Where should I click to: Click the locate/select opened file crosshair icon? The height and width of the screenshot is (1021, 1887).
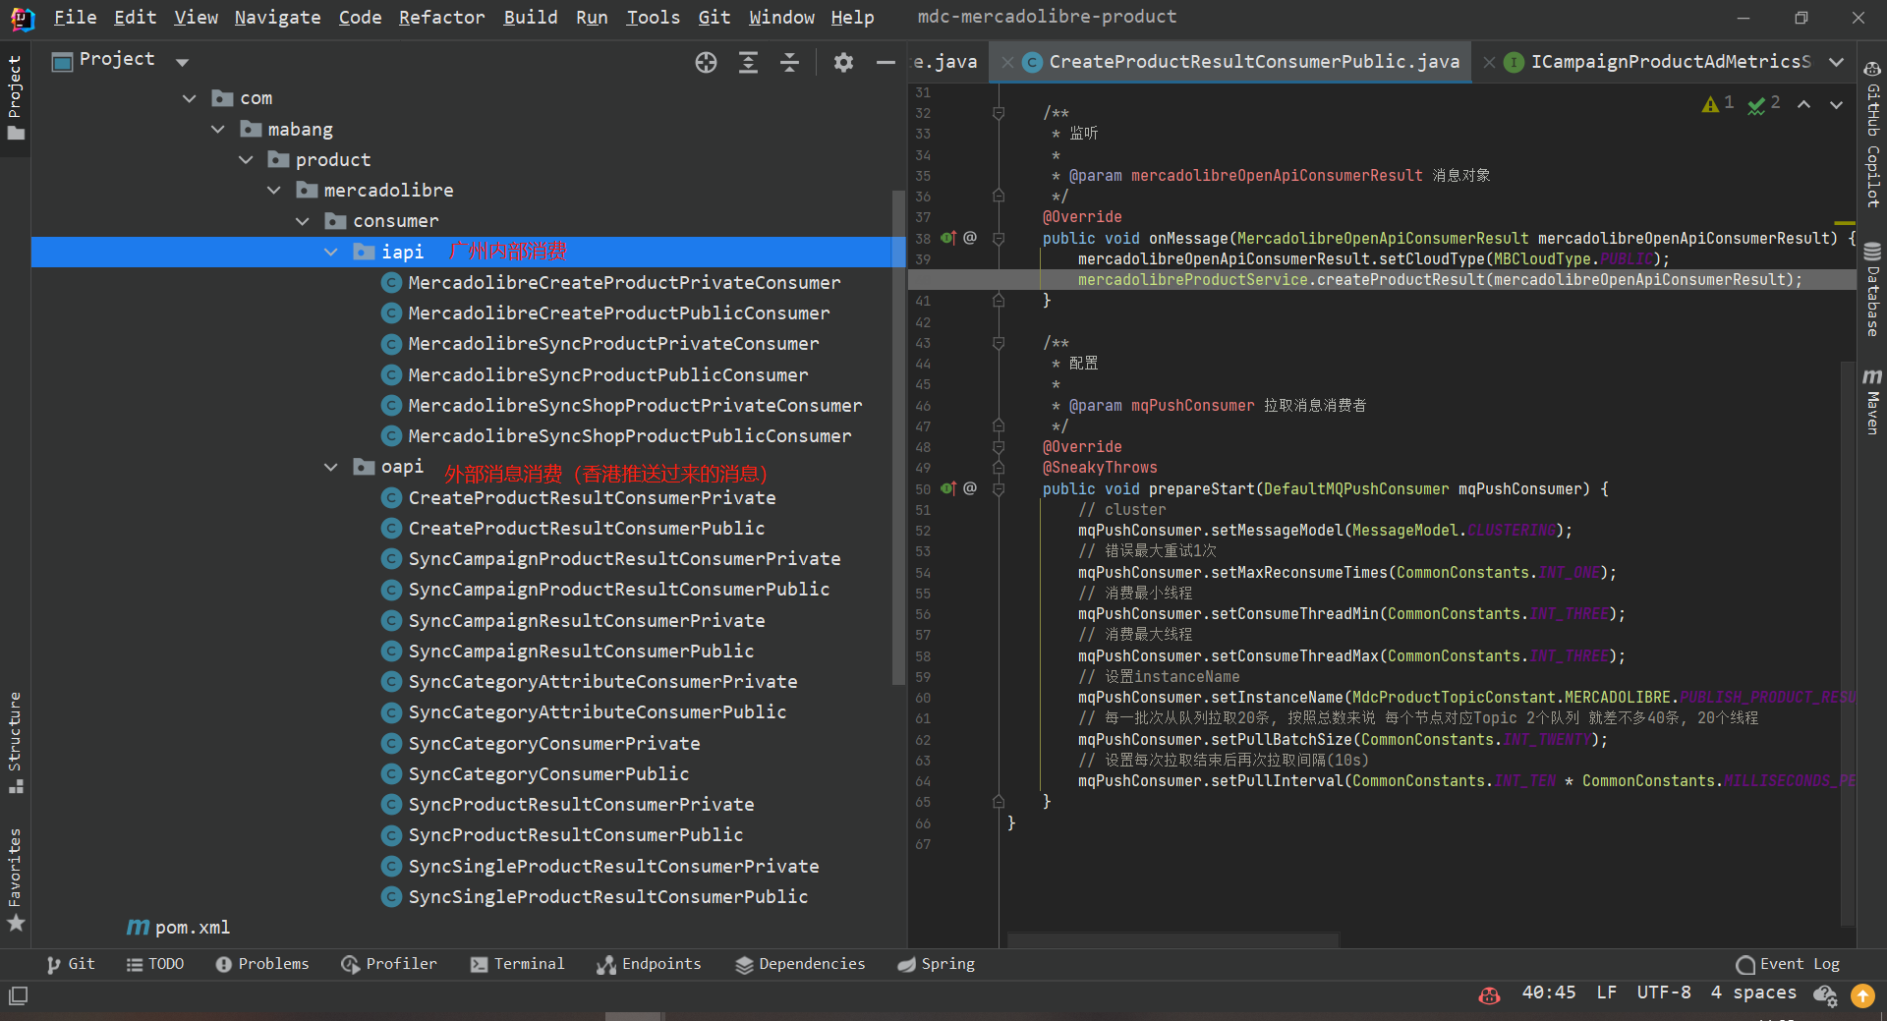(x=706, y=63)
